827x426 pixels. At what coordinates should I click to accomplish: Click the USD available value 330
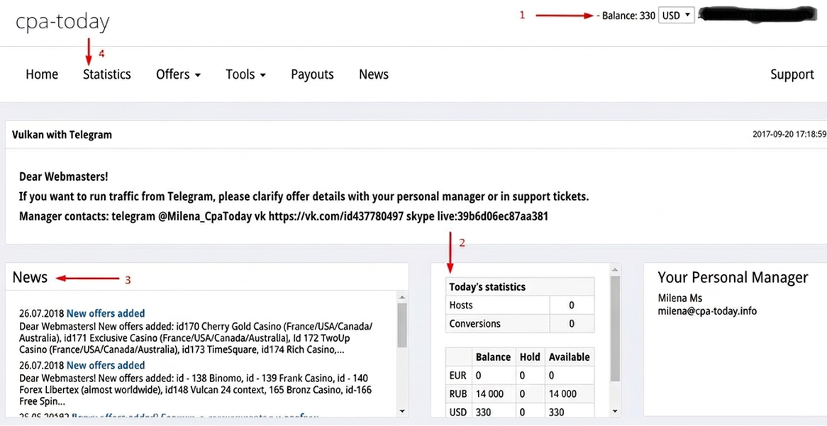(557, 412)
